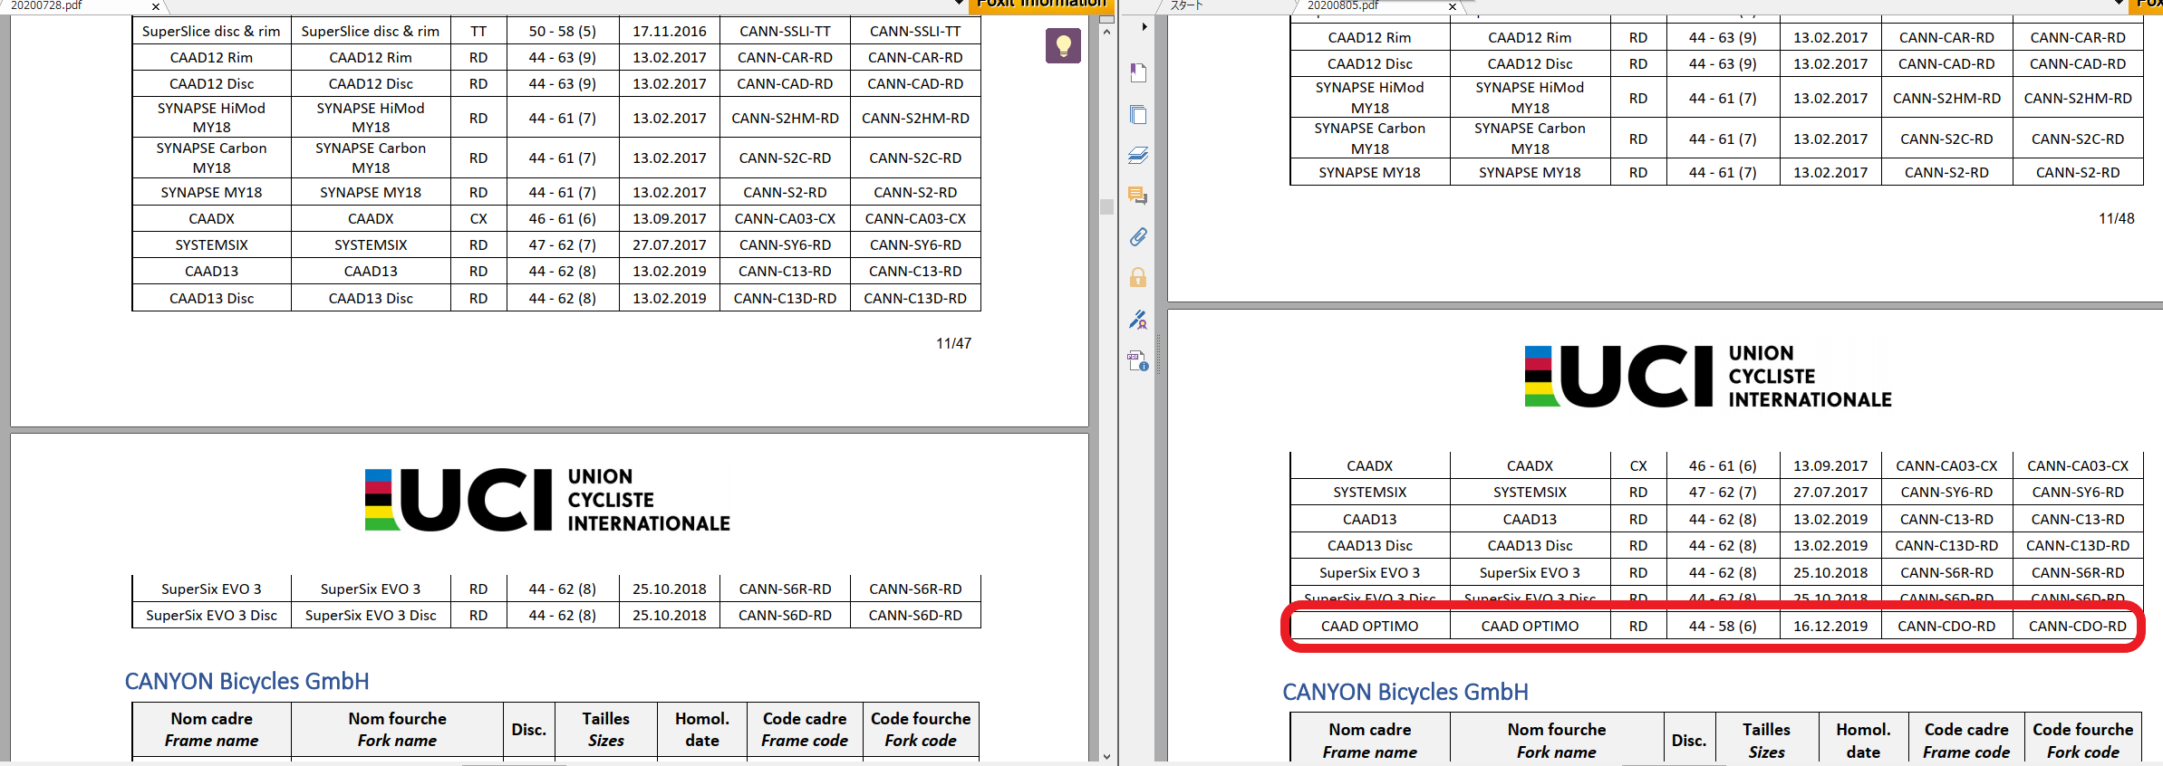Close the 20200805.pdf tab
The image size is (2163, 766).
coord(1453,6)
